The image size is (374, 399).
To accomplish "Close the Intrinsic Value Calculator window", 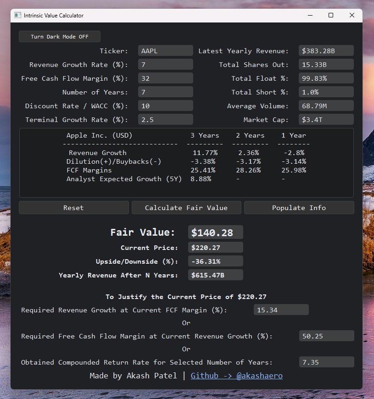I will tap(352, 15).
